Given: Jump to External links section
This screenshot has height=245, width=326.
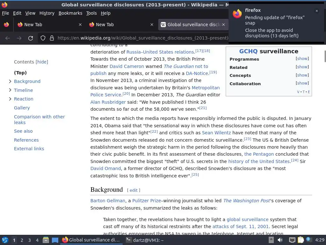Looking at the screenshot, I should (29, 149).
